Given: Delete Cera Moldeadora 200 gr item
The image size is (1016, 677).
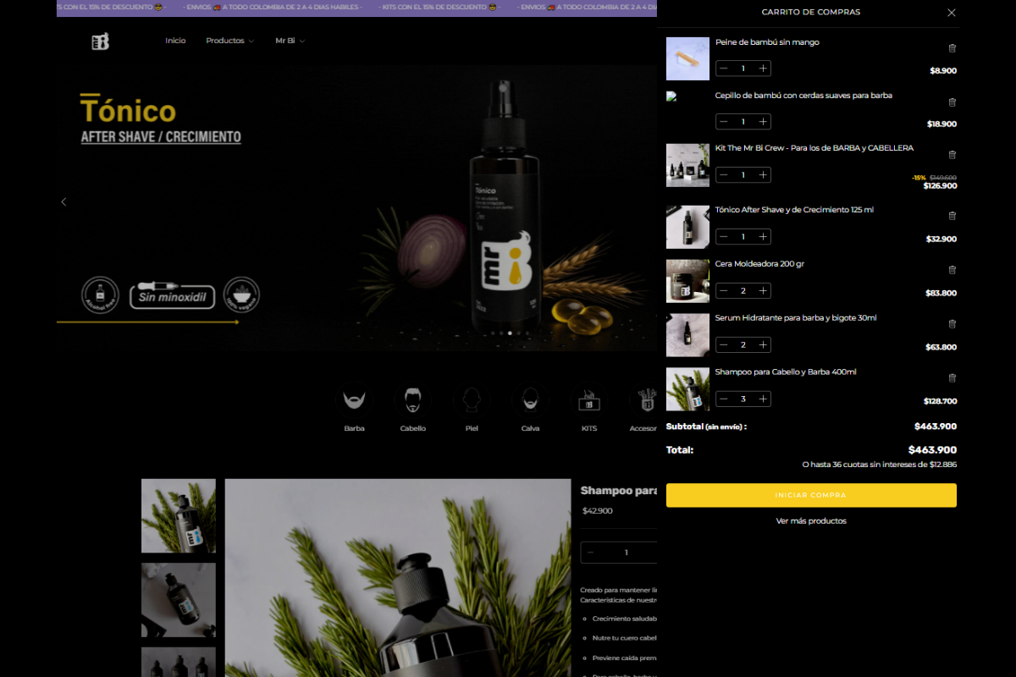Looking at the screenshot, I should click(x=952, y=270).
